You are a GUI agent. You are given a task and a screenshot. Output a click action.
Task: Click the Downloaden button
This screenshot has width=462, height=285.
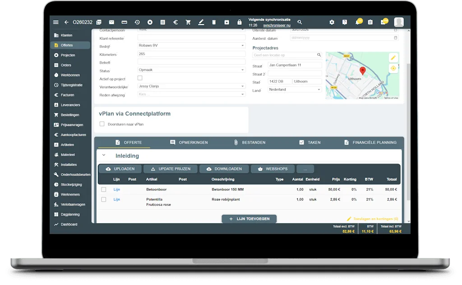[224, 169]
